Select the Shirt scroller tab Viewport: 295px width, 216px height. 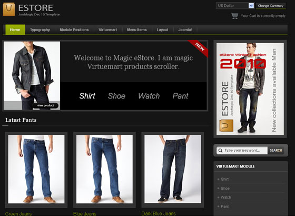(x=87, y=96)
